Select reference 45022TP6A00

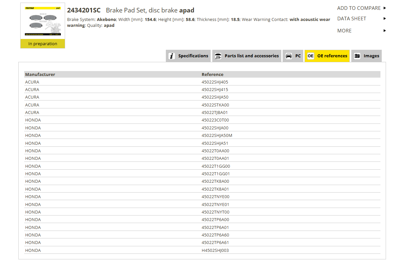click(x=216, y=220)
